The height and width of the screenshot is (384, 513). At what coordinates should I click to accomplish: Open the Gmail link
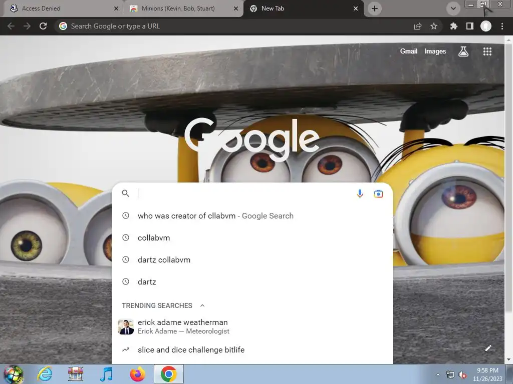(x=409, y=51)
